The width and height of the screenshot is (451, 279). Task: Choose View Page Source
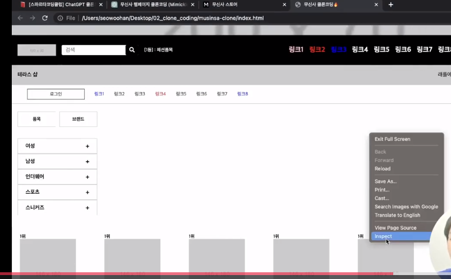click(395, 228)
